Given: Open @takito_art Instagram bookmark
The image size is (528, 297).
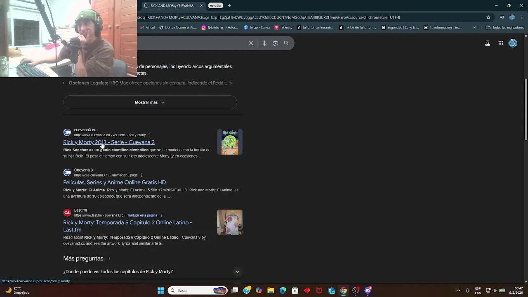Looking at the screenshot, I should tap(220, 28).
